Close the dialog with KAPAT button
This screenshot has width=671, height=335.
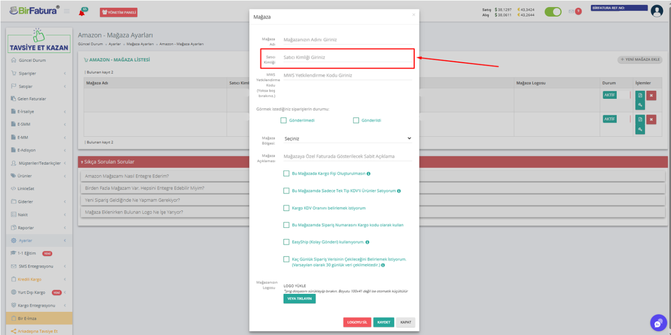(x=406, y=322)
